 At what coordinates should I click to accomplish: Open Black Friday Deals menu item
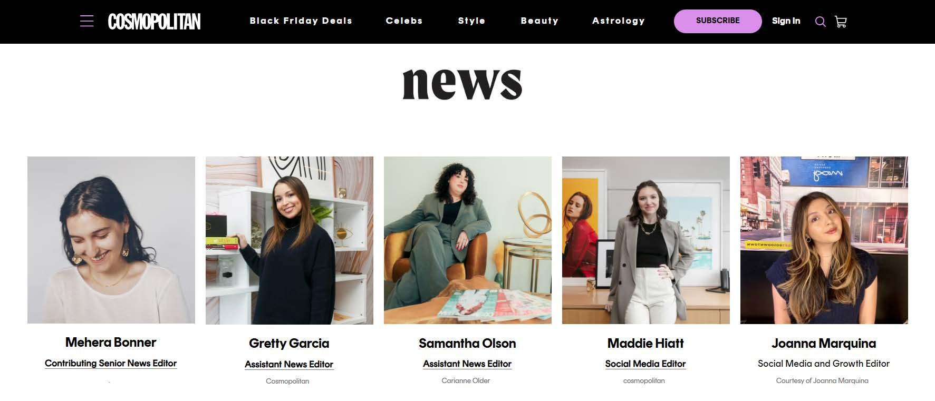[x=301, y=21]
